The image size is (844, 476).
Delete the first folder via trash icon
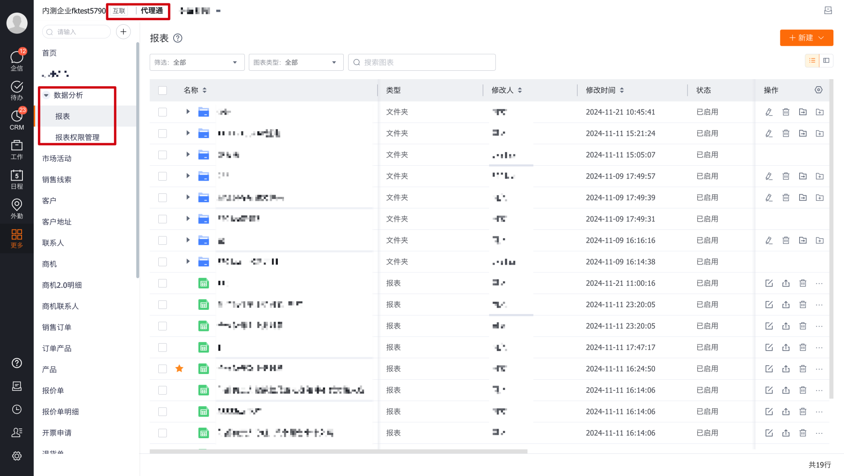[x=786, y=112]
